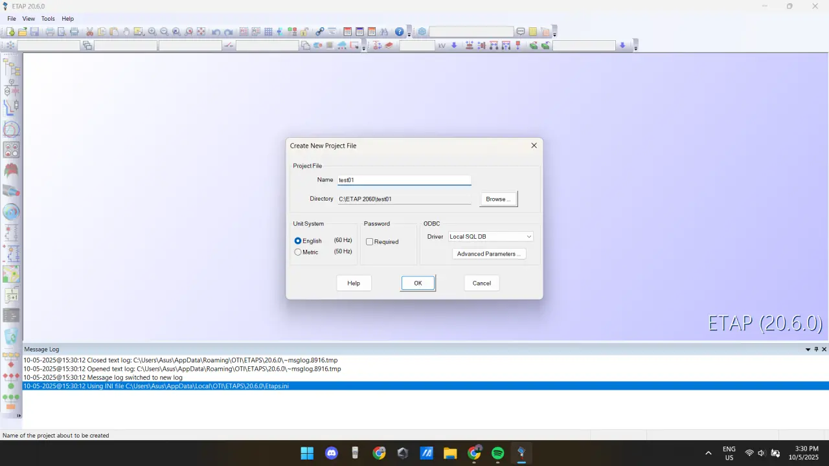Open the ODBC Driver dropdown
Image resolution: width=829 pixels, height=466 pixels.
(490, 236)
